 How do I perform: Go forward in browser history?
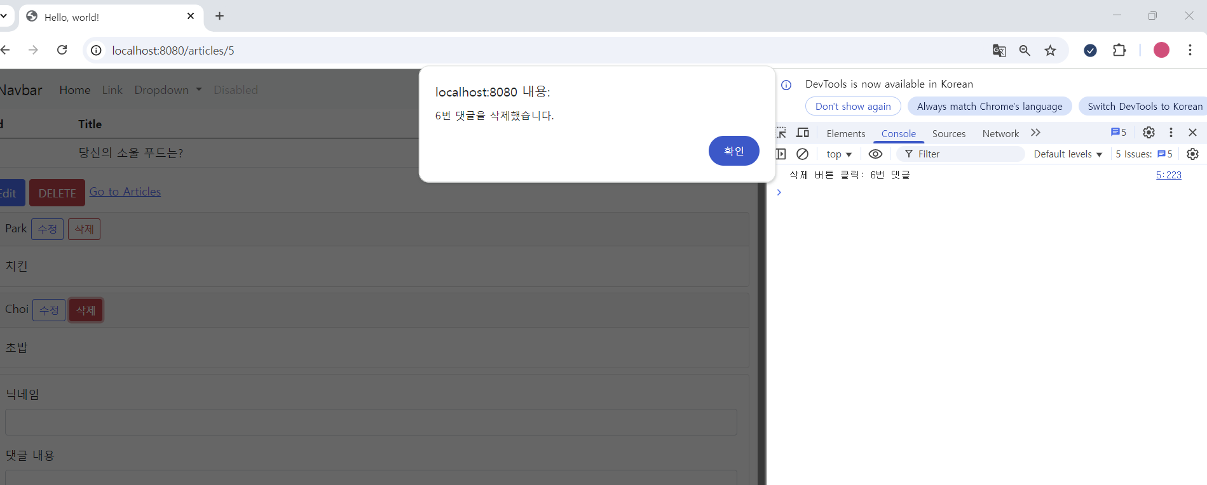click(33, 50)
